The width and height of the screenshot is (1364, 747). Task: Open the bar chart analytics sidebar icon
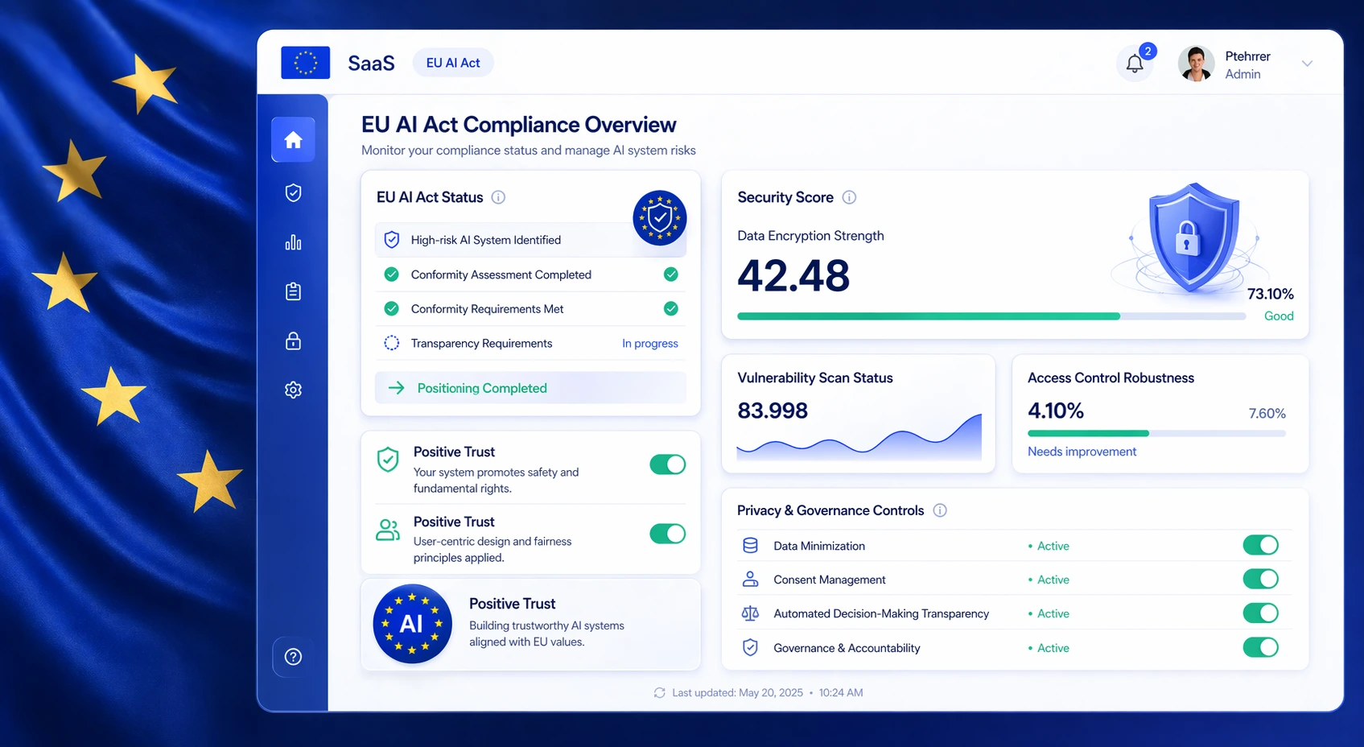293,242
